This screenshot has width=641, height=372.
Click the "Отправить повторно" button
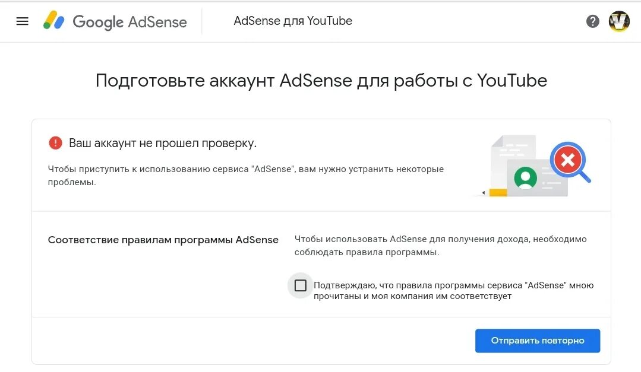point(538,341)
